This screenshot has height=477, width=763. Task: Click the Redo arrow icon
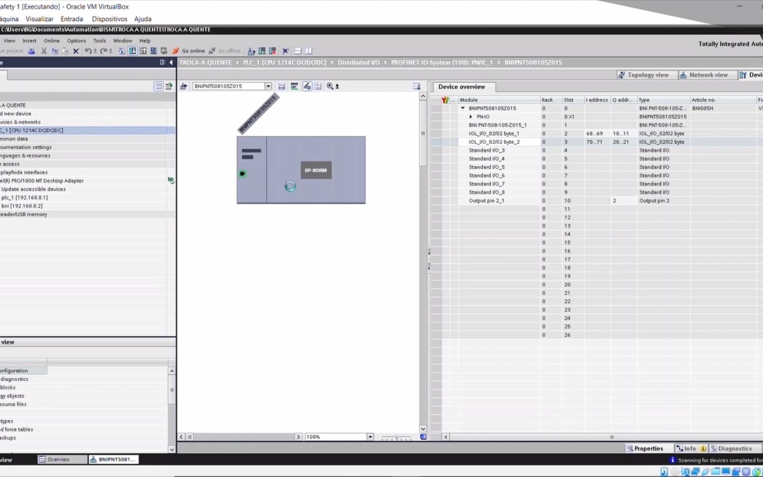point(104,51)
